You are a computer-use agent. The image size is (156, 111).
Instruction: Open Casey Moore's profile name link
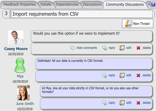pyautogui.click(x=16, y=49)
